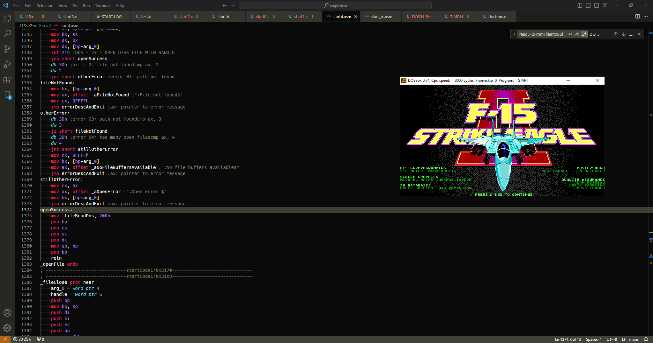Click inside the DOSBox game screen
The height and width of the screenshot is (343, 653).
pos(502,140)
